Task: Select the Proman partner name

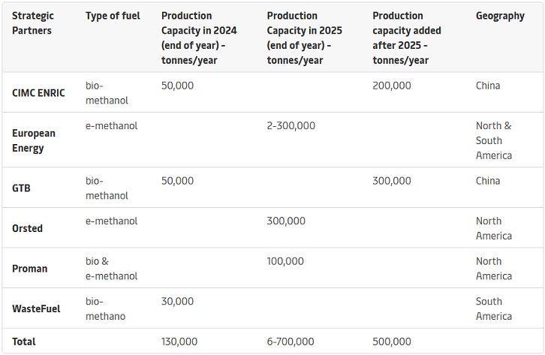Action: [x=29, y=269]
